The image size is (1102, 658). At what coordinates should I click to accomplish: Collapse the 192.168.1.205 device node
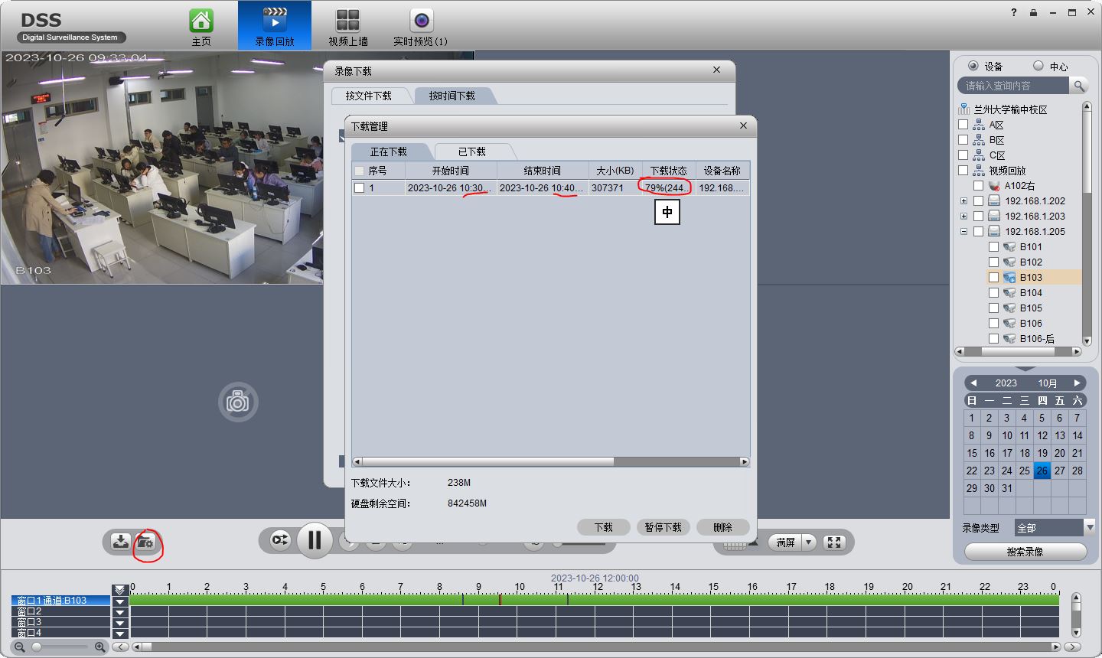pos(963,232)
